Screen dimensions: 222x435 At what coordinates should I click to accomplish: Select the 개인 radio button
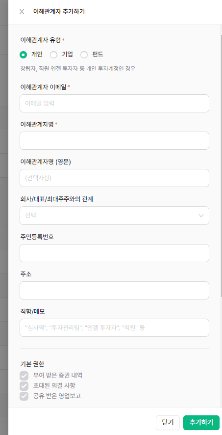pos(23,54)
